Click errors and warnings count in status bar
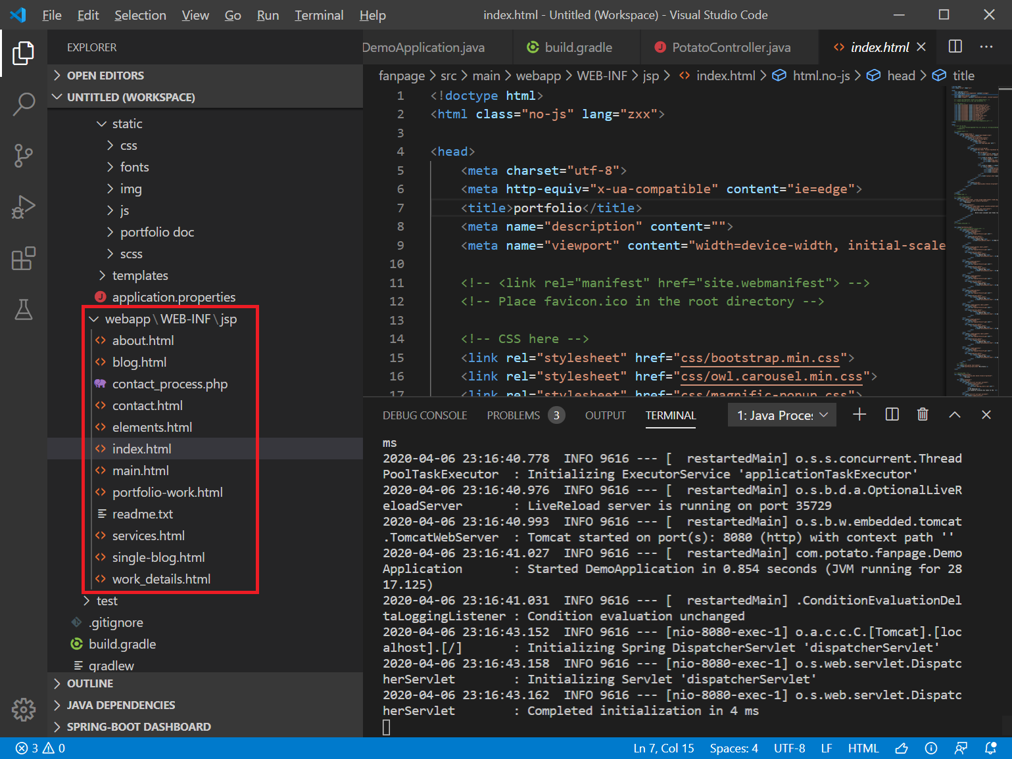Screen dimensions: 1012x759 click(41, 748)
